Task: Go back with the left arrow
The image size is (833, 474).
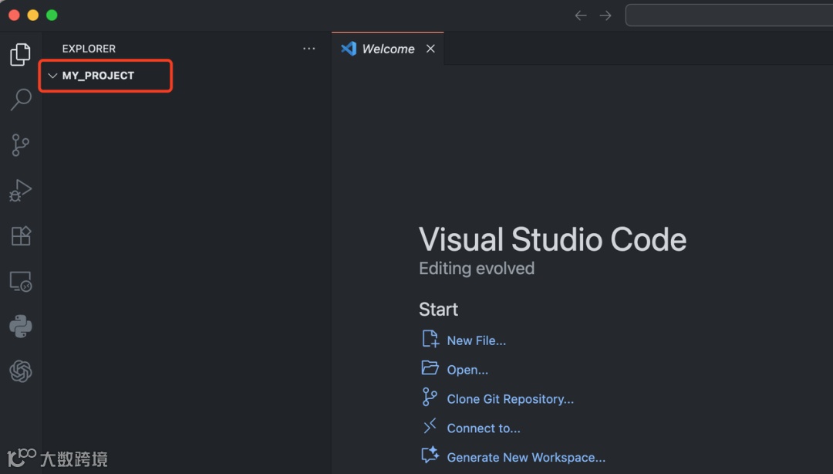Action: pos(581,15)
